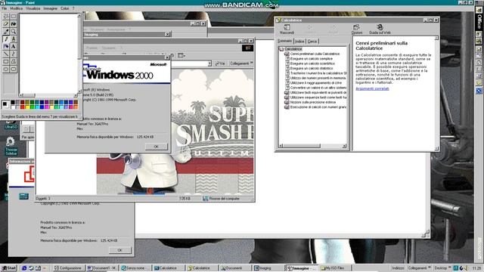Screen dimensions: 484x272
Task: Click Nascondi icon in Calcolatrice help
Action: [x=287, y=29]
